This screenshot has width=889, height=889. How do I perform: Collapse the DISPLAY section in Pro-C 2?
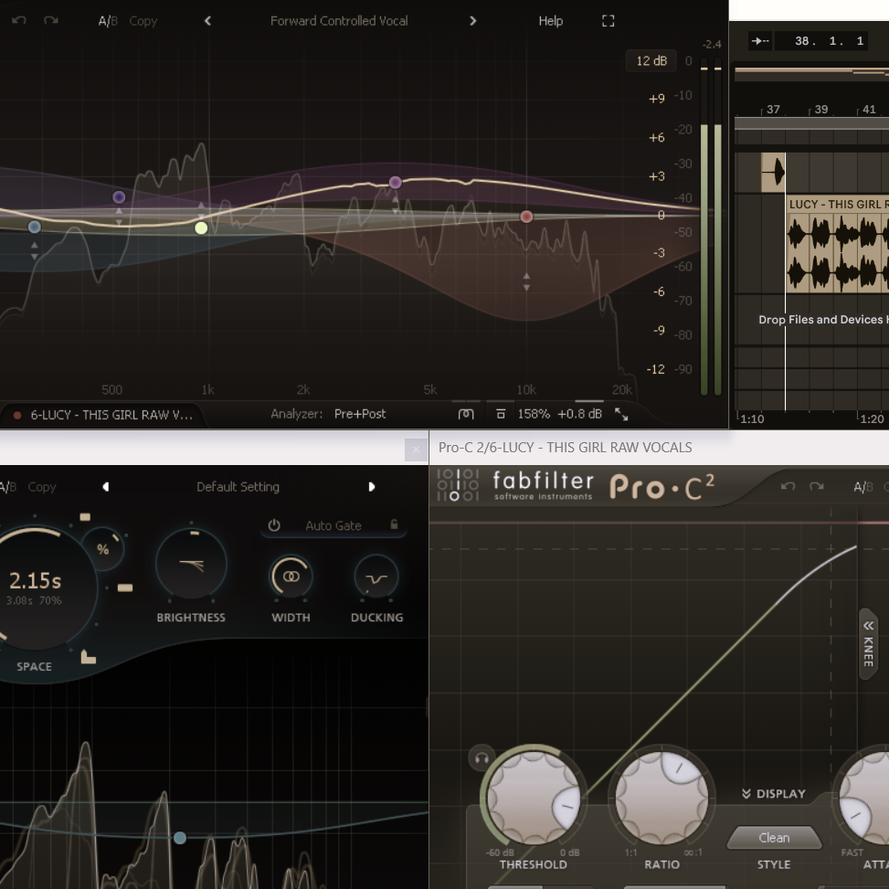773,793
